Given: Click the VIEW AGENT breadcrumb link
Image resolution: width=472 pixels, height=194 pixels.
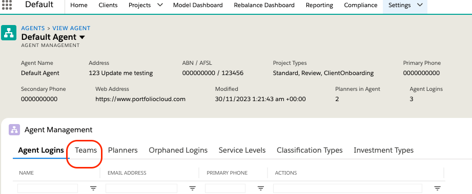Looking at the screenshot, I should tap(71, 28).
